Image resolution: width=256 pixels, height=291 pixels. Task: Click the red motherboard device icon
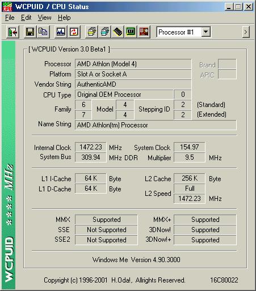144,32
